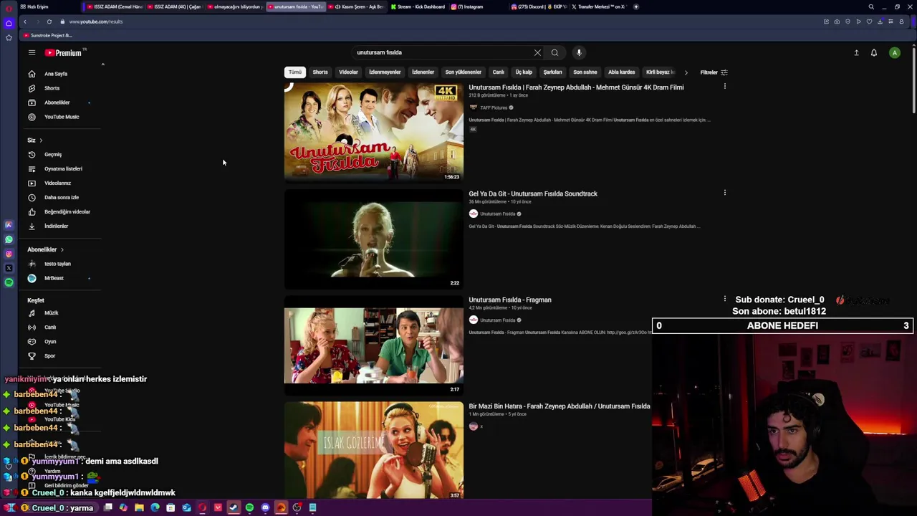Click the magnifier search button
The width and height of the screenshot is (917, 516).
(x=554, y=52)
